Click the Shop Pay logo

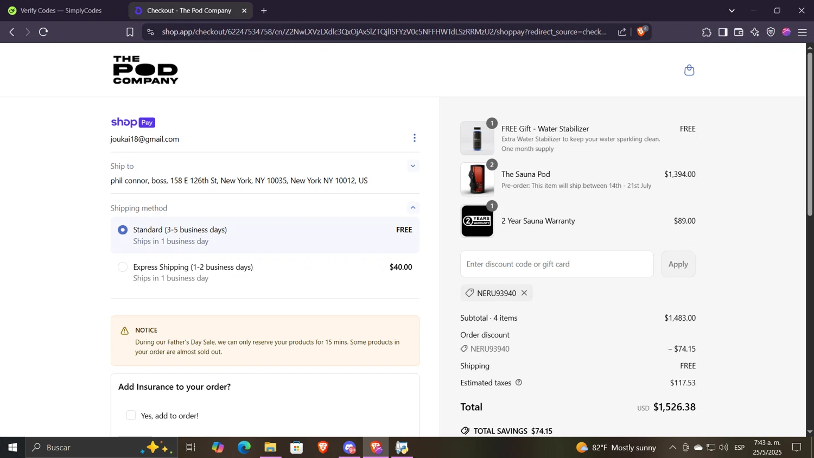click(x=133, y=122)
